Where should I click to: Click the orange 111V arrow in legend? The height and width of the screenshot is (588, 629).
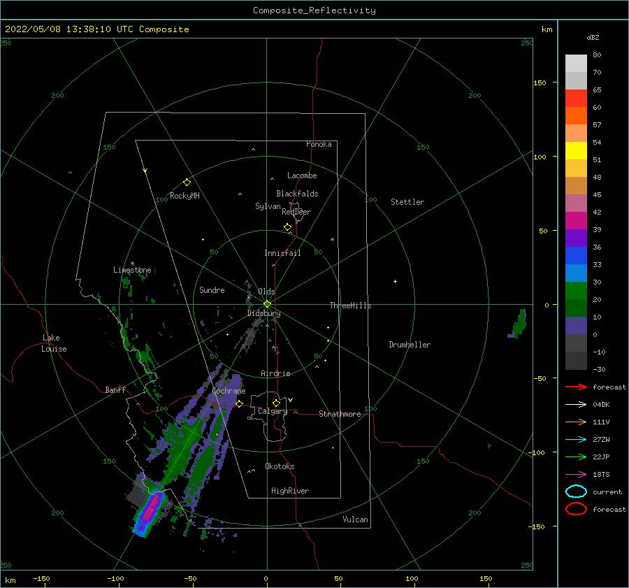coord(576,422)
